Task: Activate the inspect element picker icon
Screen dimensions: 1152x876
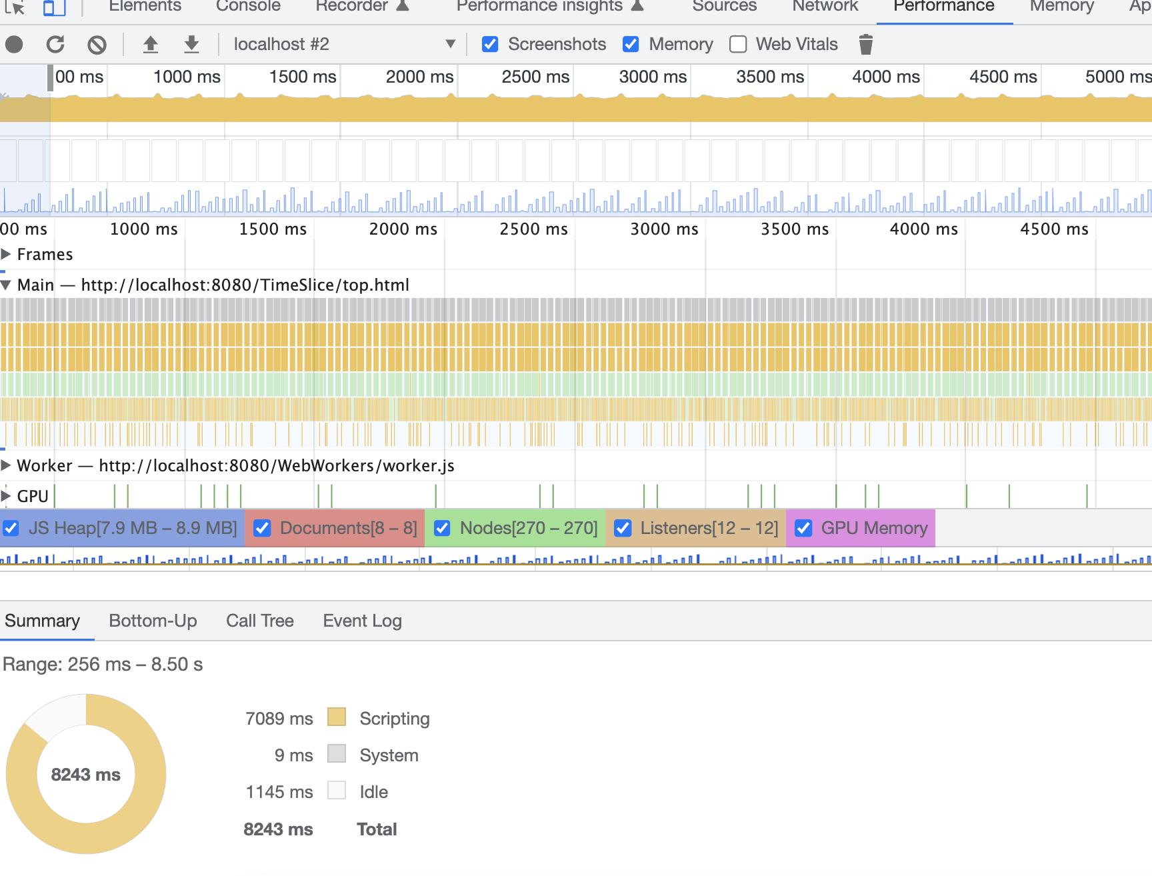Action: click(x=15, y=7)
